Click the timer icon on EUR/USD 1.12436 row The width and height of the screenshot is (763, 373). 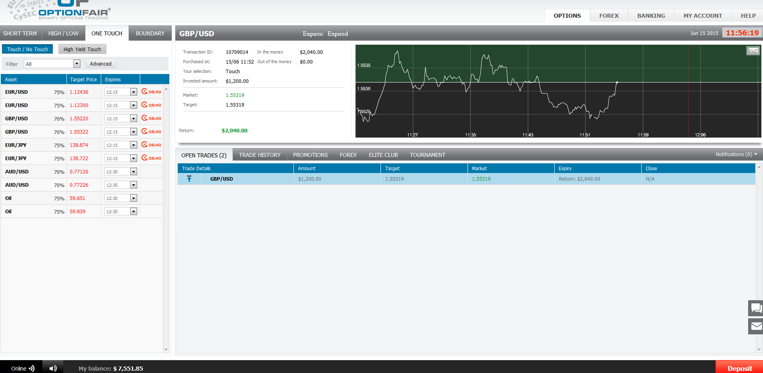144,92
